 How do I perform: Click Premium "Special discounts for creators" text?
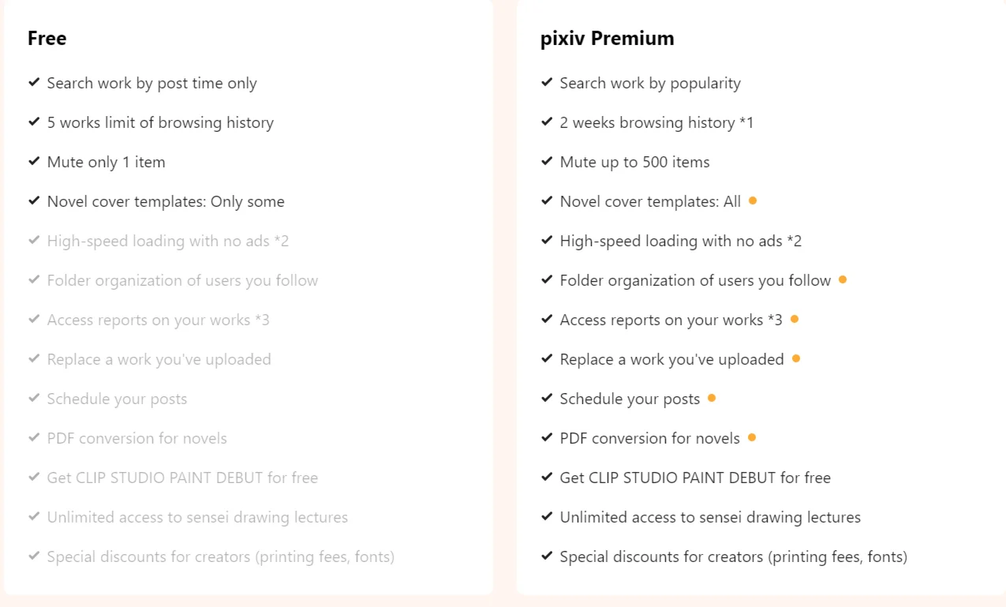(733, 556)
